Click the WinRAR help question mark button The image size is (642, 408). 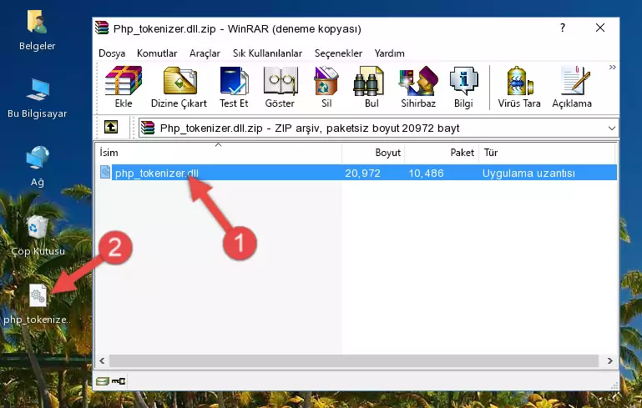click(x=563, y=28)
